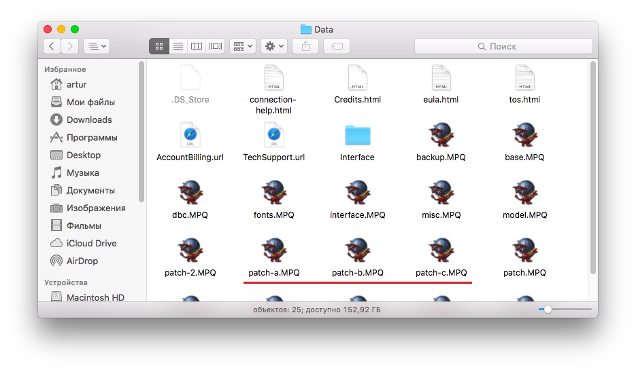Open the patch-a.MPQ file icon
The height and width of the screenshot is (372, 636).
click(273, 250)
